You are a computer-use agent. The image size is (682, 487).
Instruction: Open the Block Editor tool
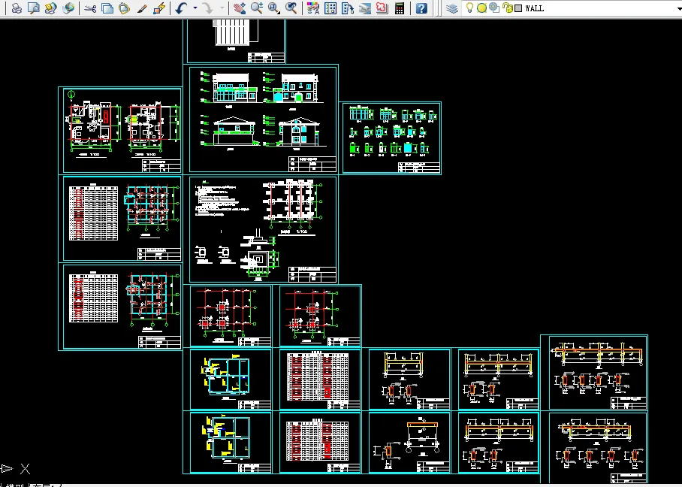[160, 8]
